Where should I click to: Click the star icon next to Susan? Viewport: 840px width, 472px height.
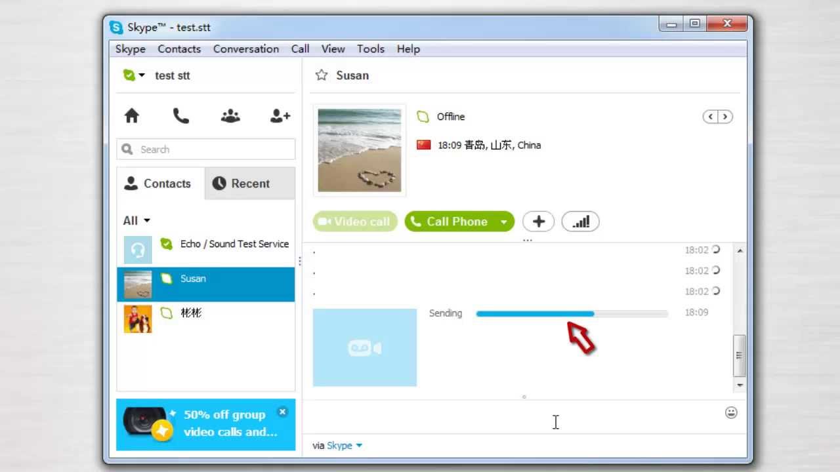(322, 75)
